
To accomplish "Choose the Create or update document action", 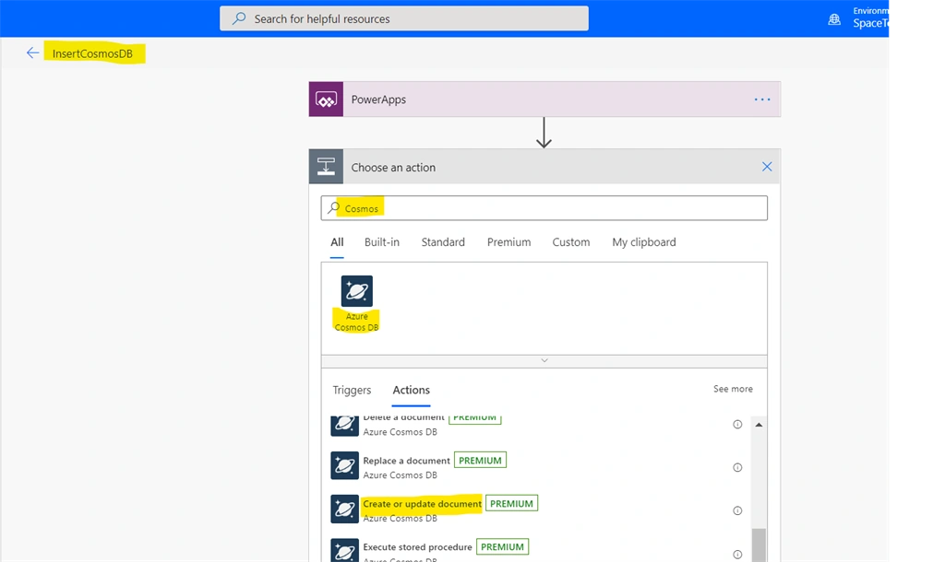I will tap(422, 504).
